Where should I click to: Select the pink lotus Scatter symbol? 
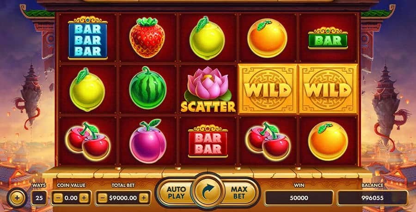click(x=208, y=89)
